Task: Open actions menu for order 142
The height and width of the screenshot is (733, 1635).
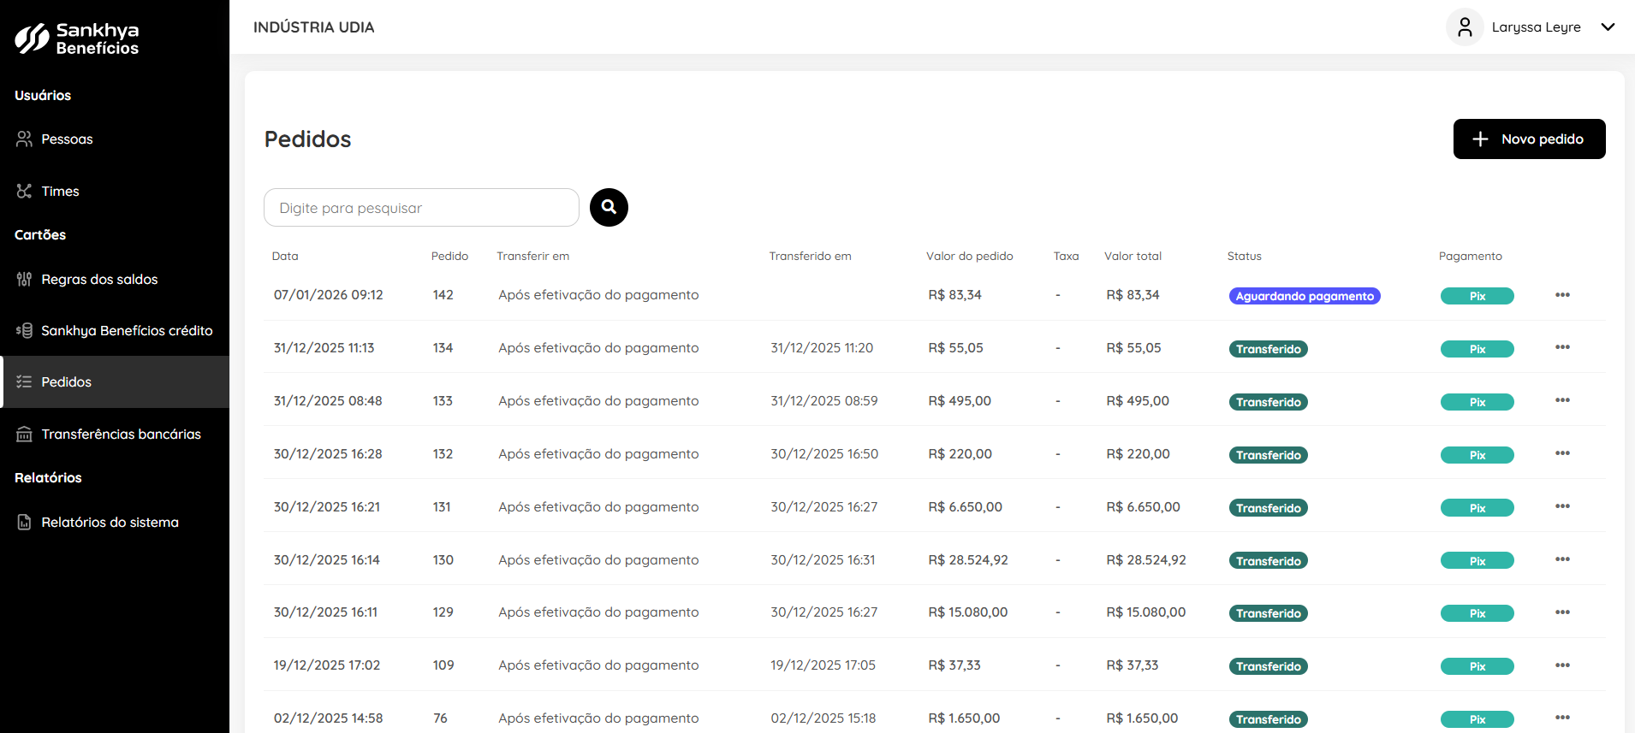Action: (1562, 295)
